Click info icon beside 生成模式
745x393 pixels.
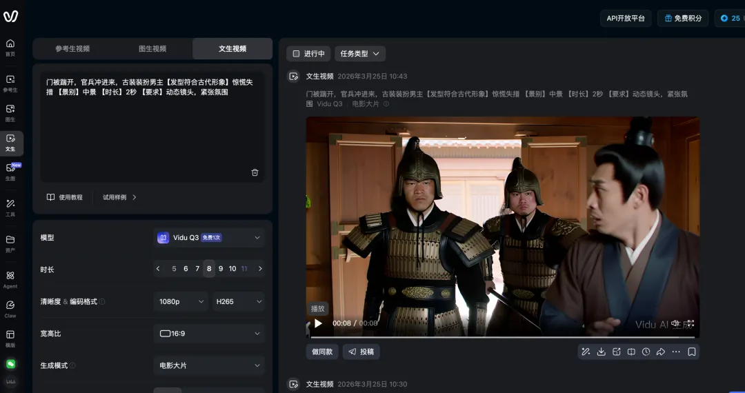72,365
